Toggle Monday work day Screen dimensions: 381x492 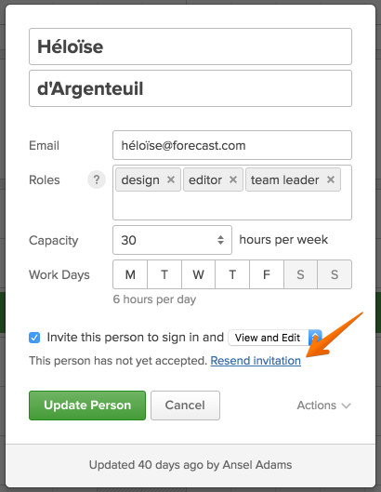(x=130, y=274)
